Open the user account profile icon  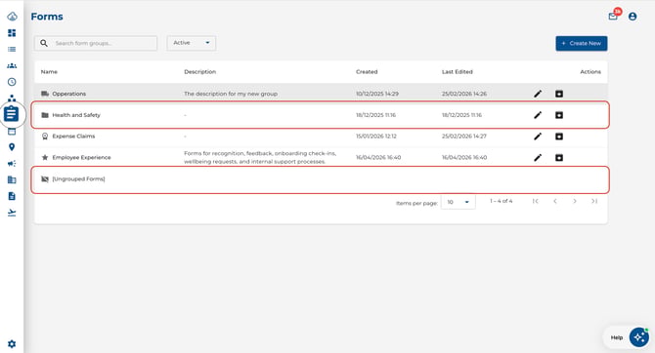tap(633, 17)
